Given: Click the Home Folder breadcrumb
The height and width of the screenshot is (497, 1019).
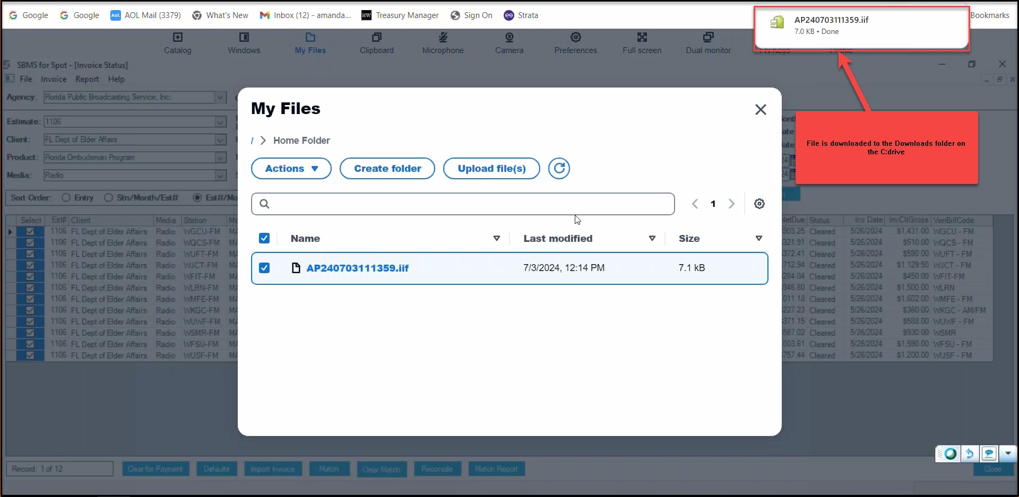Looking at the screenshot, I should tap(301, 141).
